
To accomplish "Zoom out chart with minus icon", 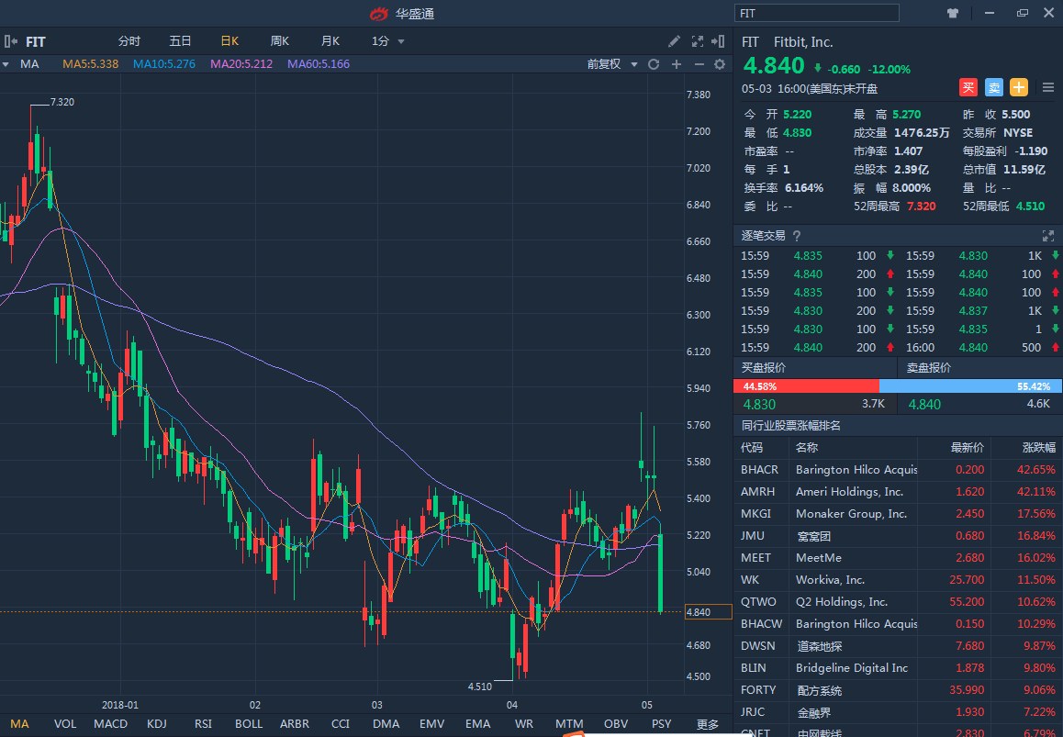I will coord(699,64).
